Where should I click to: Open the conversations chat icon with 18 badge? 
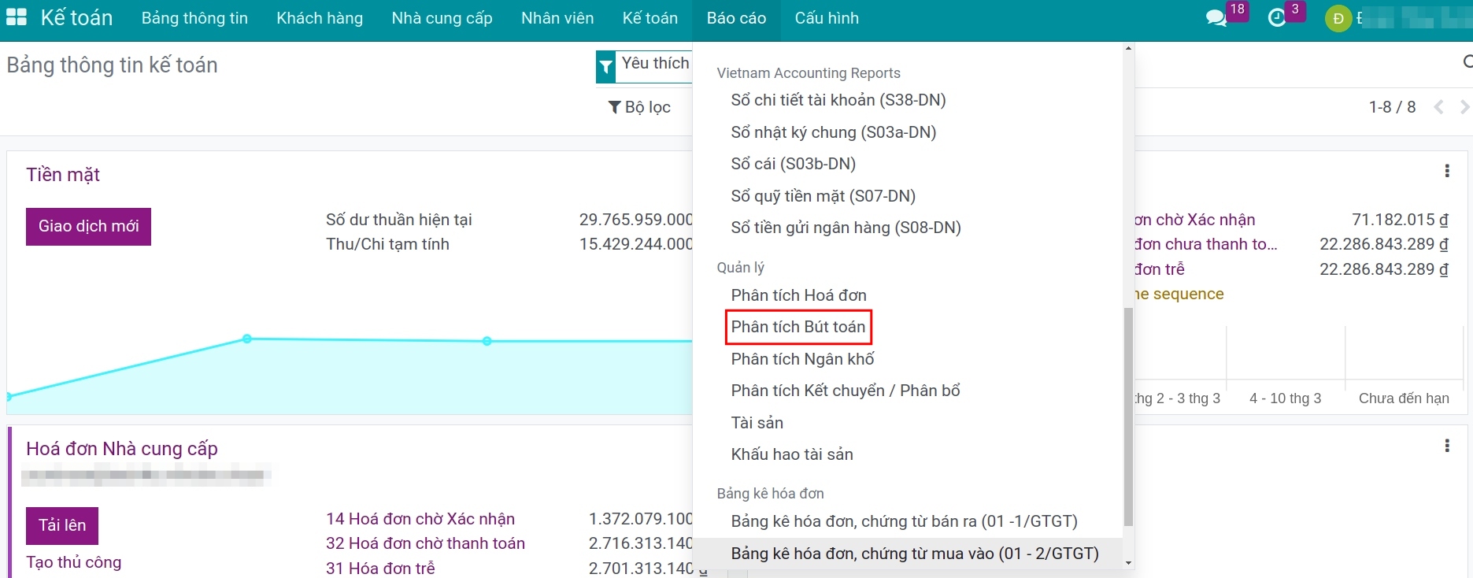pyautogui.click(x=1216, y=17)
